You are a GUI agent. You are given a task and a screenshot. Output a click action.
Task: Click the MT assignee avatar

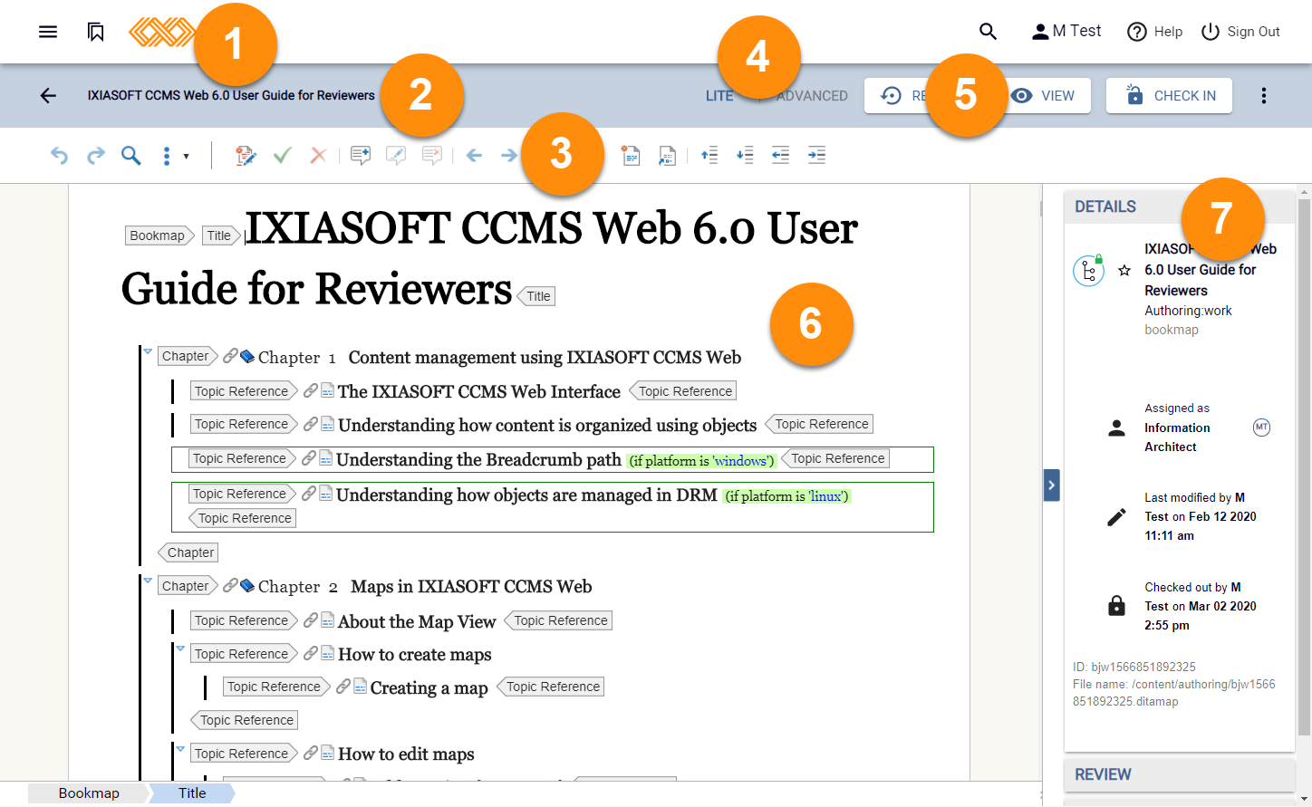1261,428
